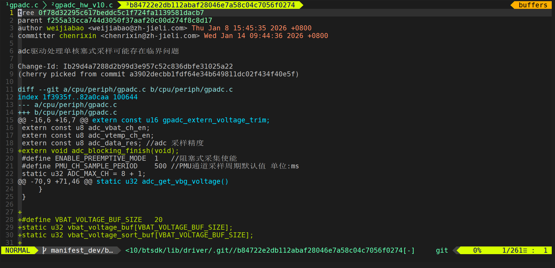The height and width of the screenshot is (268, 555).
Task: Select the b84722e2db112abaf28046e7a58c04c7056f0274 buffer tab
Action: (210, 5)
